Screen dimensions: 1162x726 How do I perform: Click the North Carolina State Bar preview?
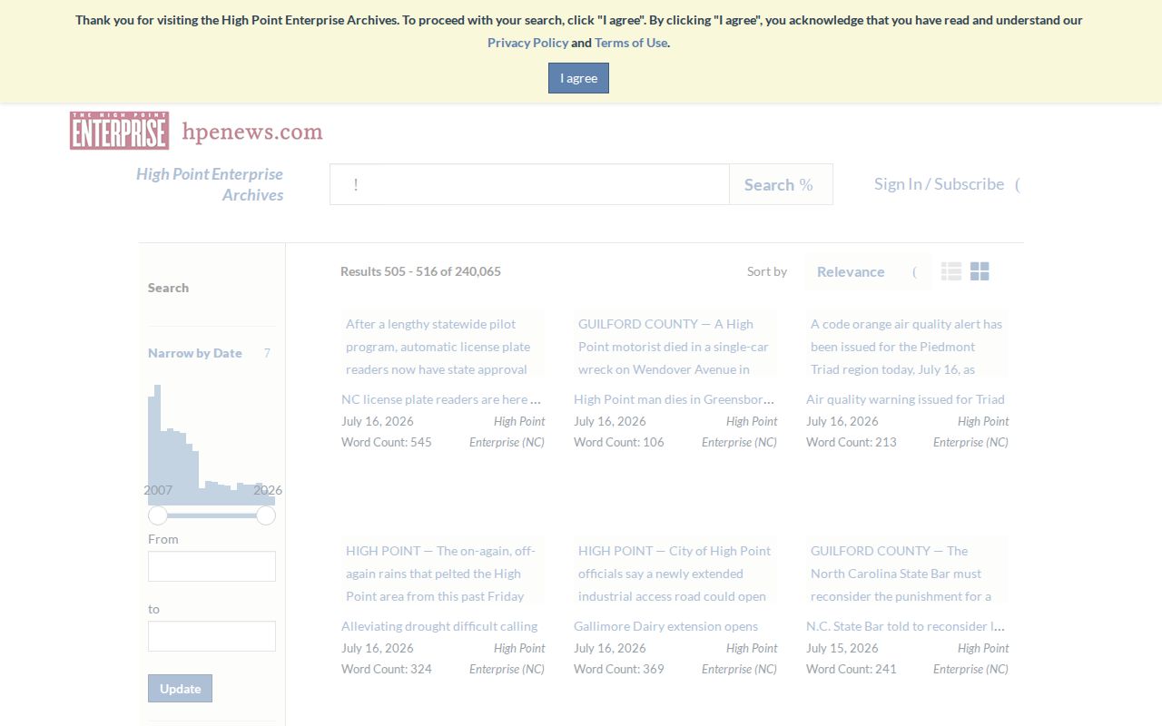click(x=907, y=571)
